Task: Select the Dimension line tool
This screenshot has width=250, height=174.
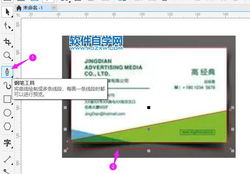Action: click(x=7, y=159)
